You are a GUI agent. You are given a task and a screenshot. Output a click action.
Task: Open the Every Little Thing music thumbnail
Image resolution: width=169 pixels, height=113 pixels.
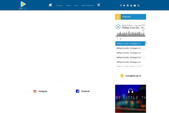click(130, 99)
